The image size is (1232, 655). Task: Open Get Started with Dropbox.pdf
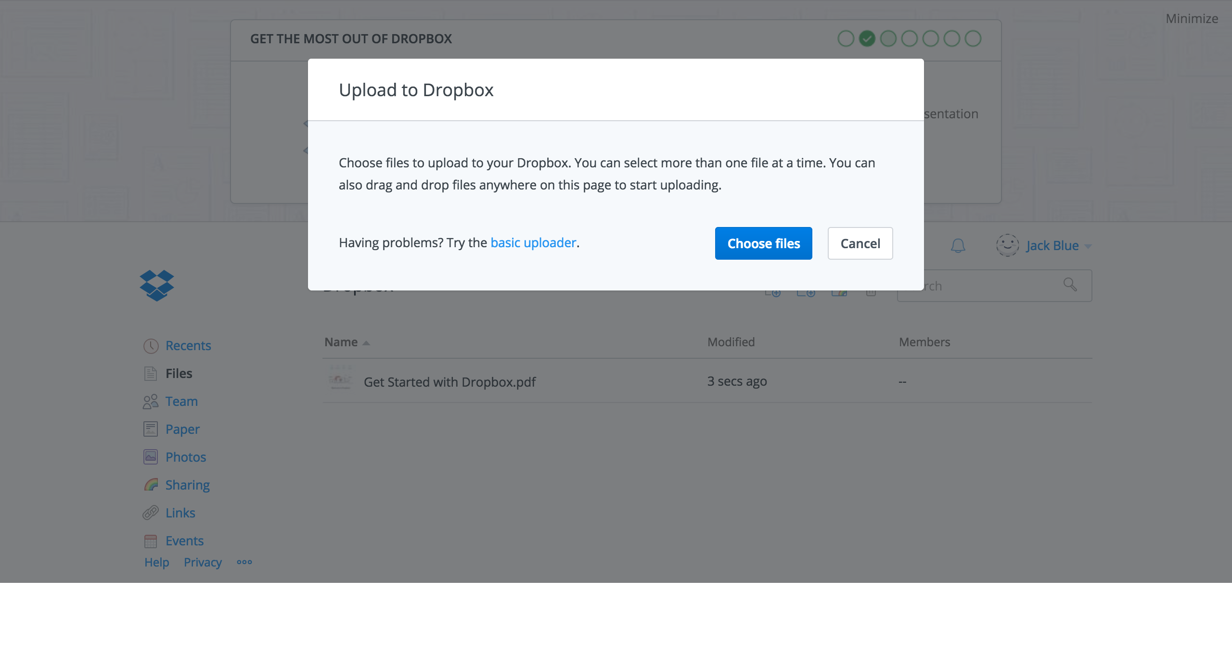[449, 382]
